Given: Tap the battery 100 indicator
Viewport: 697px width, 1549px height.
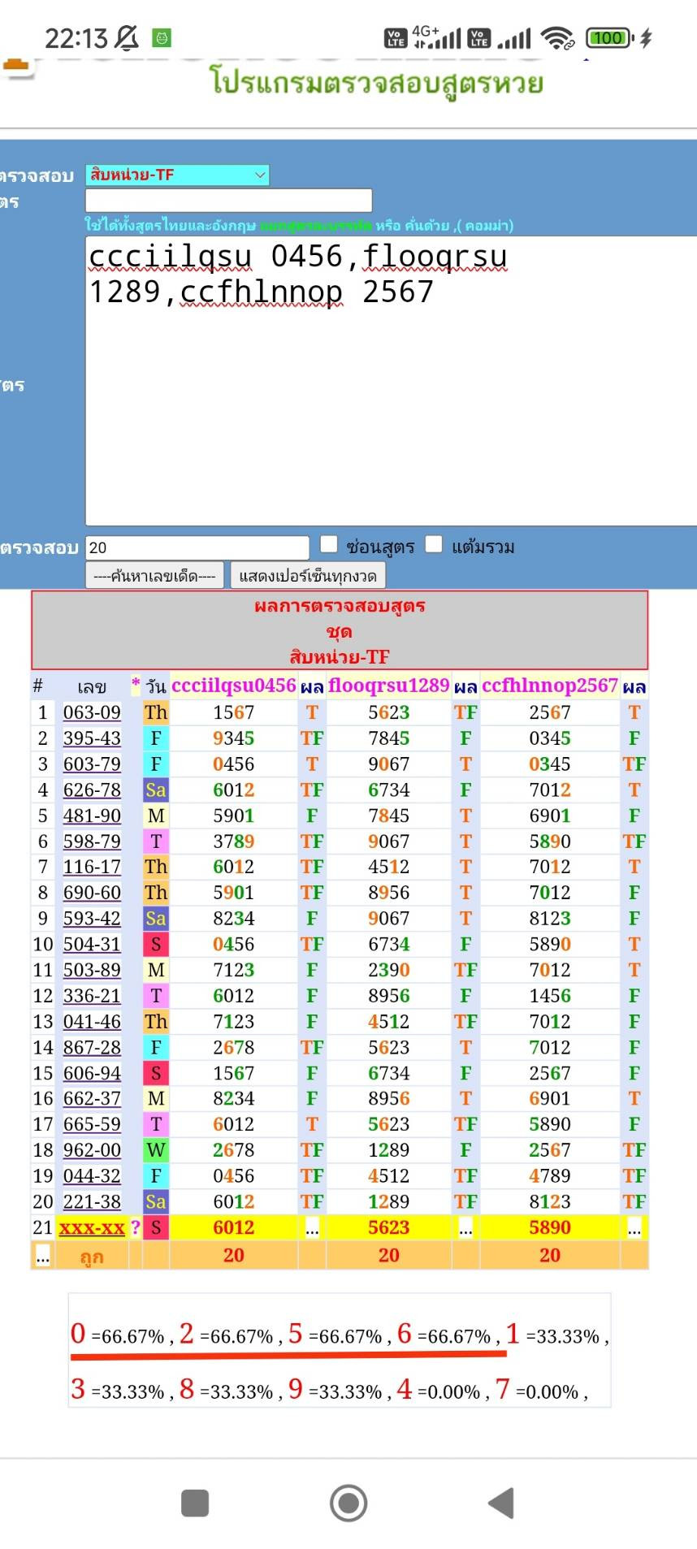Looking at the screenshot, I should 609,37.
